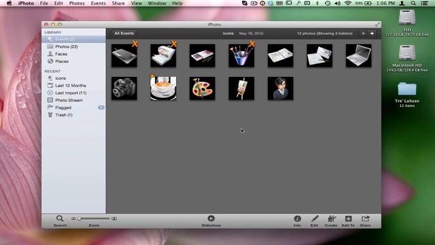Open Faces in sidebar
The height and width of the screenshot is (245, 435).
coord(73,54)
